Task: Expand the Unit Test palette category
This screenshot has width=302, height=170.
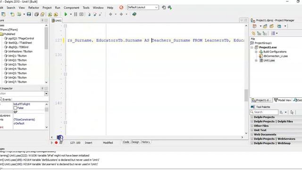Action: (252, 130)
